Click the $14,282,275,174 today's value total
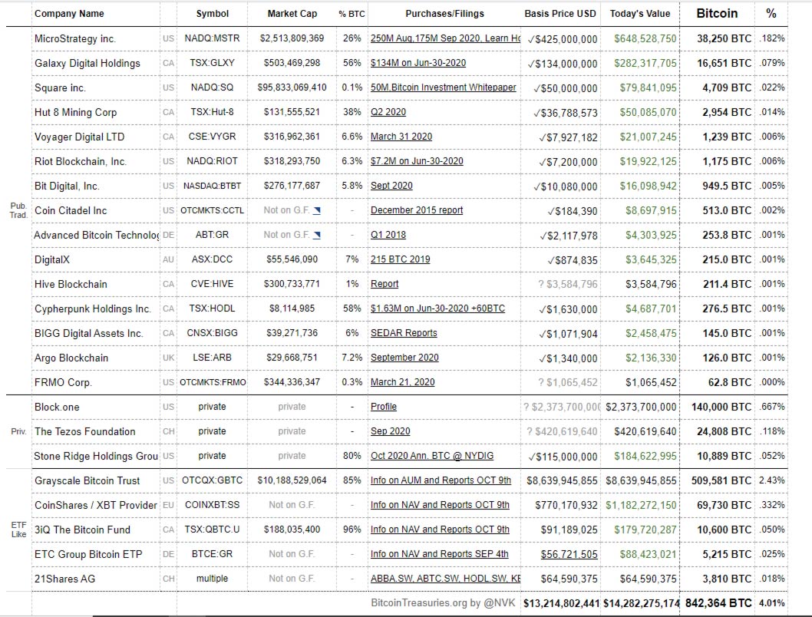This screenshot has height=617, width=812. (642, 603)
